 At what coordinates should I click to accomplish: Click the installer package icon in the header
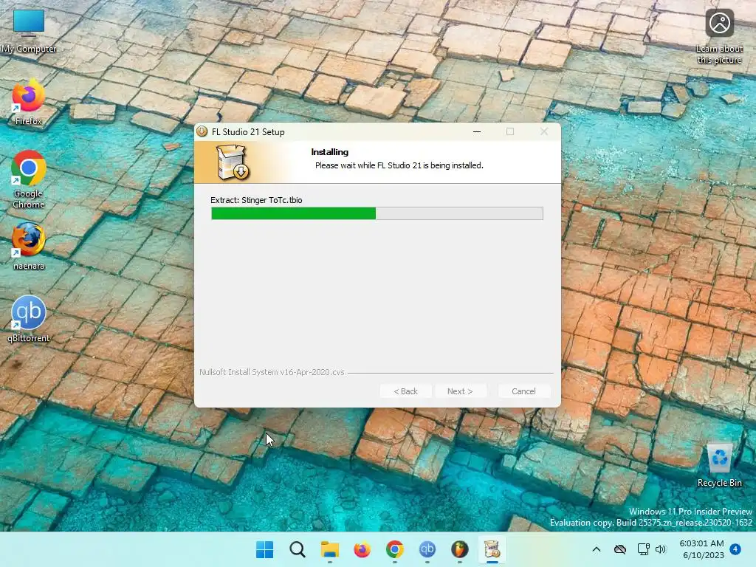(x=233, y=162)
